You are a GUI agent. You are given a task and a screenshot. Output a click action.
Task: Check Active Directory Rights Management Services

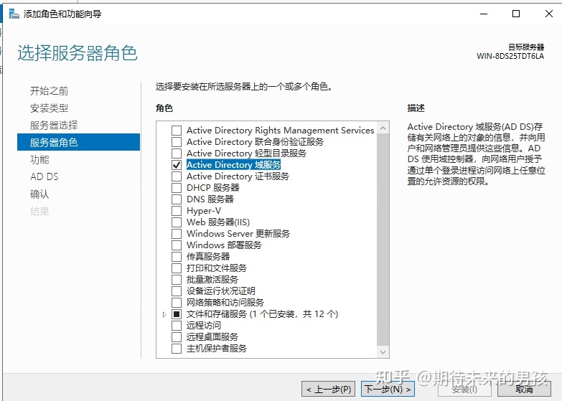coord(177,131)
